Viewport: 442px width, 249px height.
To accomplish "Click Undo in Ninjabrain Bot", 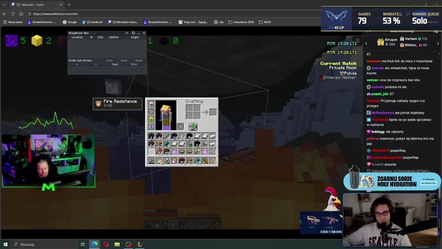I will coord(109,60).
